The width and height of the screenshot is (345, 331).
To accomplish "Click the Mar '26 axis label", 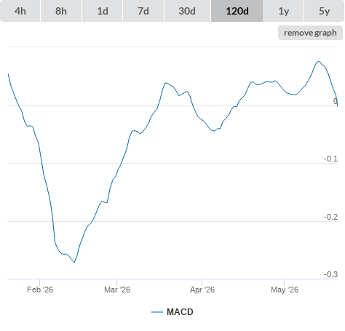I will [117, 290].
